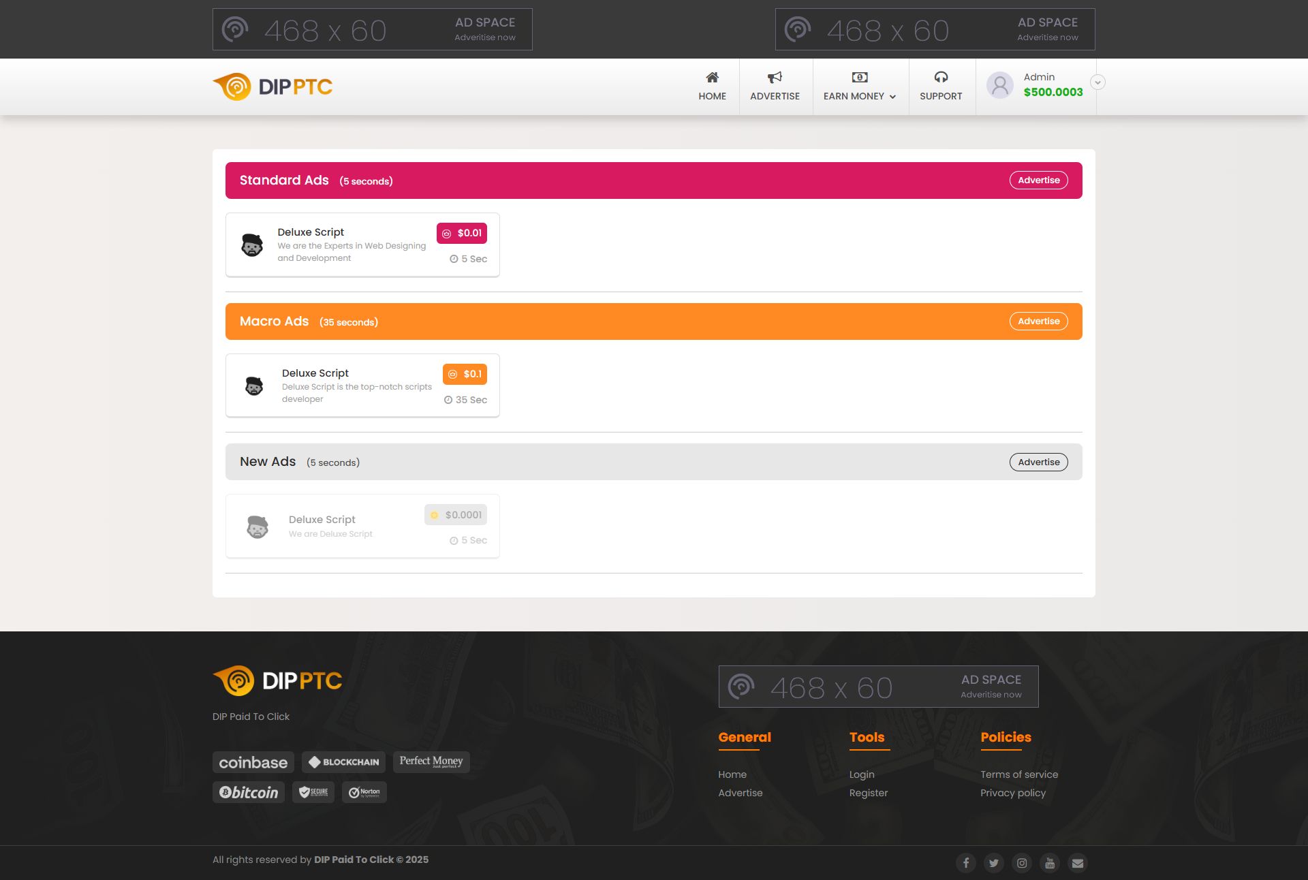Screen dimensions: 1308x880
Task: Open the Earn Money dropdown menu
Action: [x=860, y=87]
